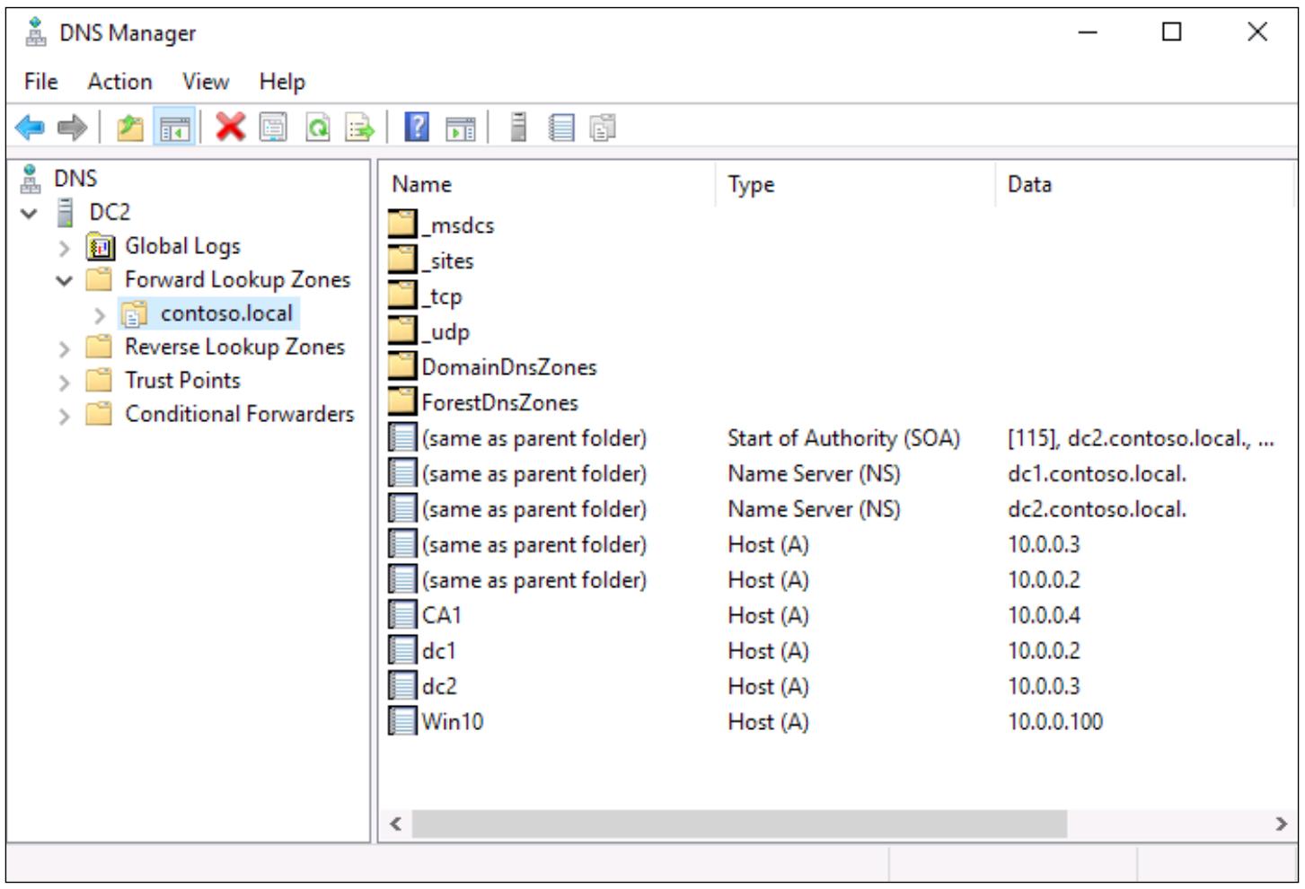Delete with the red X icon
This screenshot has height=889, width=1305.
coord(230,127)
